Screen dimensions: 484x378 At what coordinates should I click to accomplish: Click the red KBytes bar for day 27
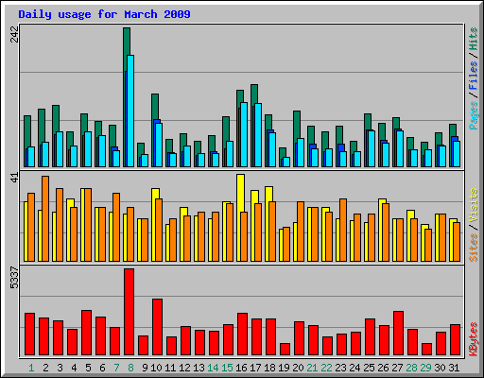pyautogui.click(x=398, y=333)
